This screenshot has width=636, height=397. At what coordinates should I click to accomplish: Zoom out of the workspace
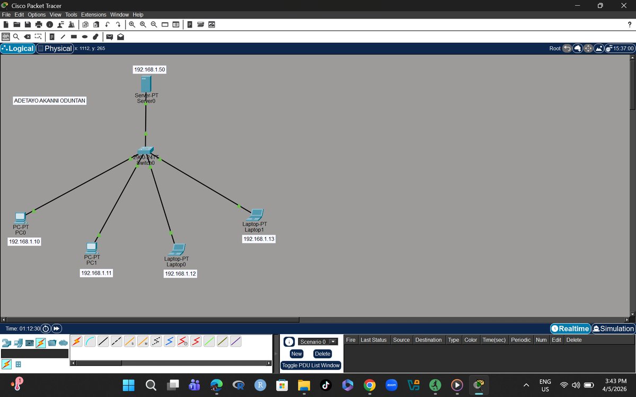point(154,24)
